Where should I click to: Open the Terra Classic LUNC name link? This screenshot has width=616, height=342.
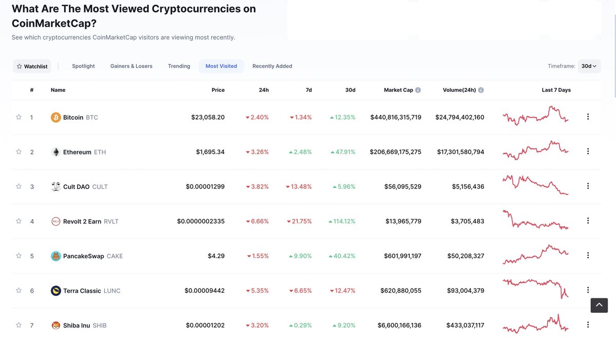[91, 291]
